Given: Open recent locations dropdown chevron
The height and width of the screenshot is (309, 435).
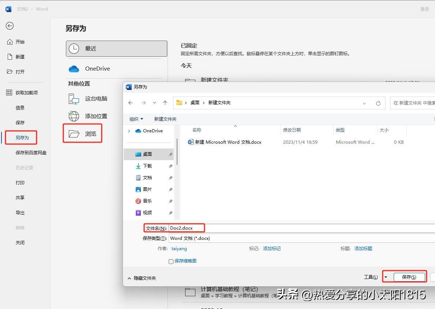Looking at the screenshot, I should (154, 103).
